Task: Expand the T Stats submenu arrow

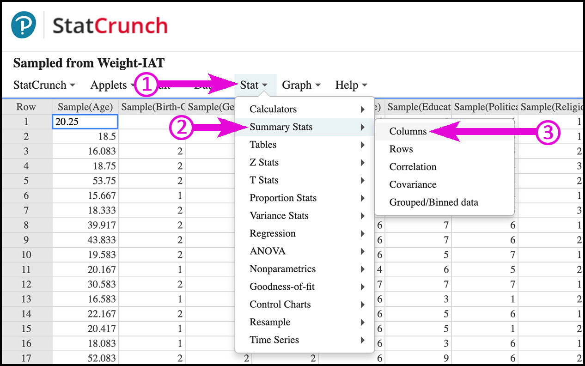Action: click(x=362, y=180)
